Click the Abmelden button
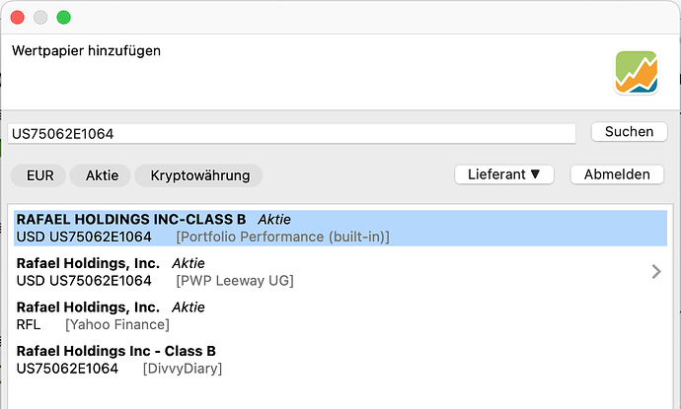The image size is (681, 409). click(x=617, y=174)
